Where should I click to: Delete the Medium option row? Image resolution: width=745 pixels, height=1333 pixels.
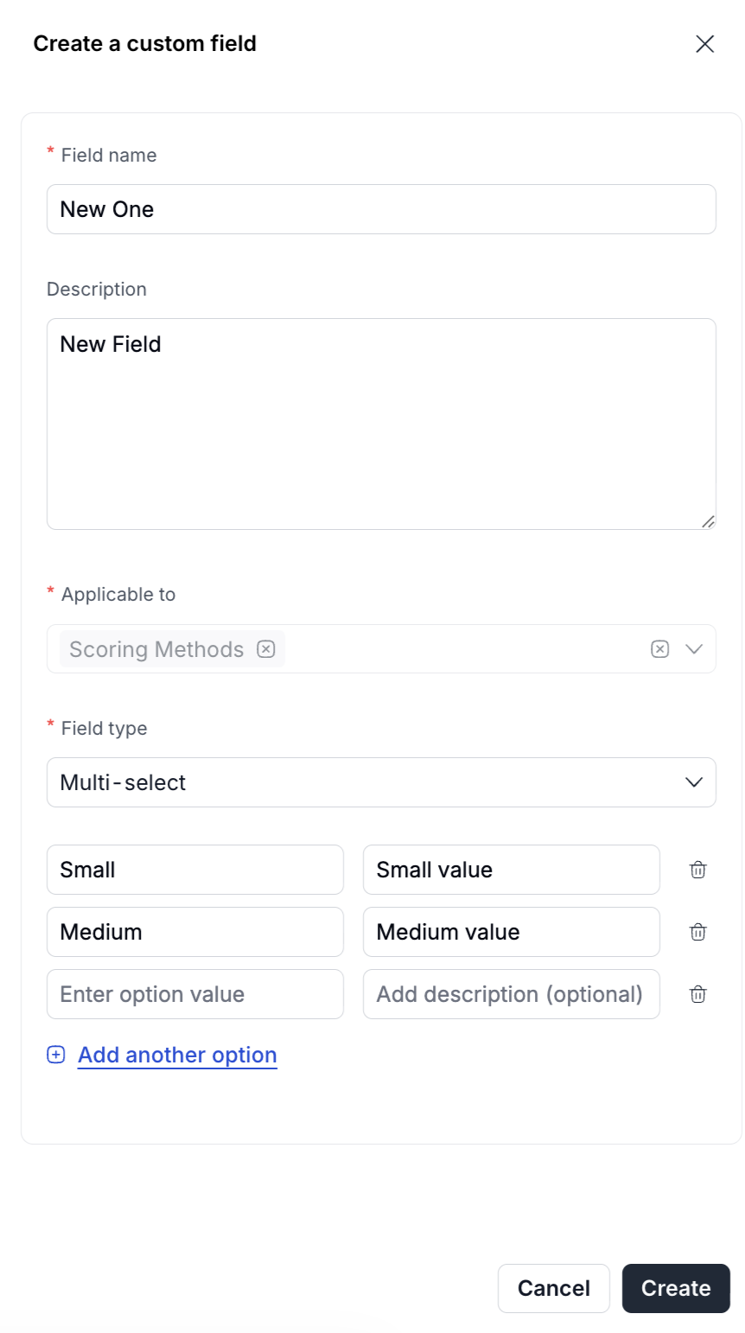pos(697,932)
